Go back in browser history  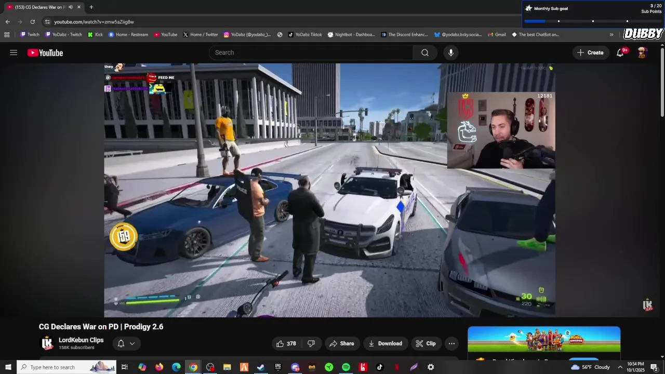7,22
